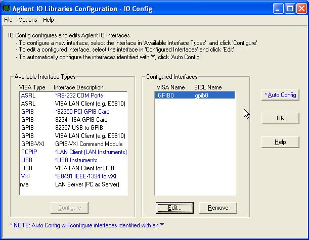The image size is (309, 240).
Task: Open the Options menu
Action: [28, 20]
